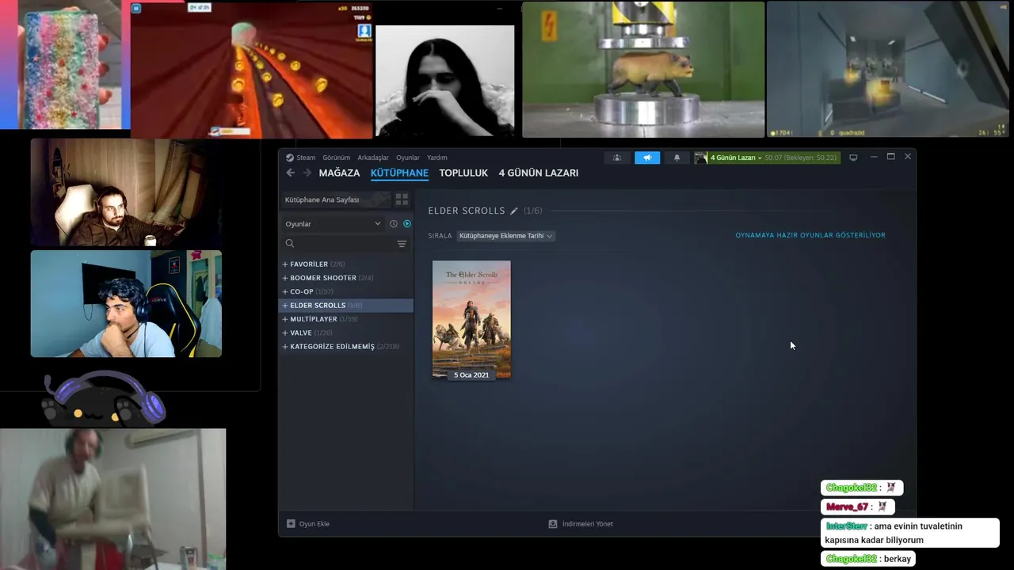The width and height of the screenshot is (1014, 570).
Task: Open the Kütüphaneye Eklenme Tarihi sort dropdown
Action: [505, 236]
